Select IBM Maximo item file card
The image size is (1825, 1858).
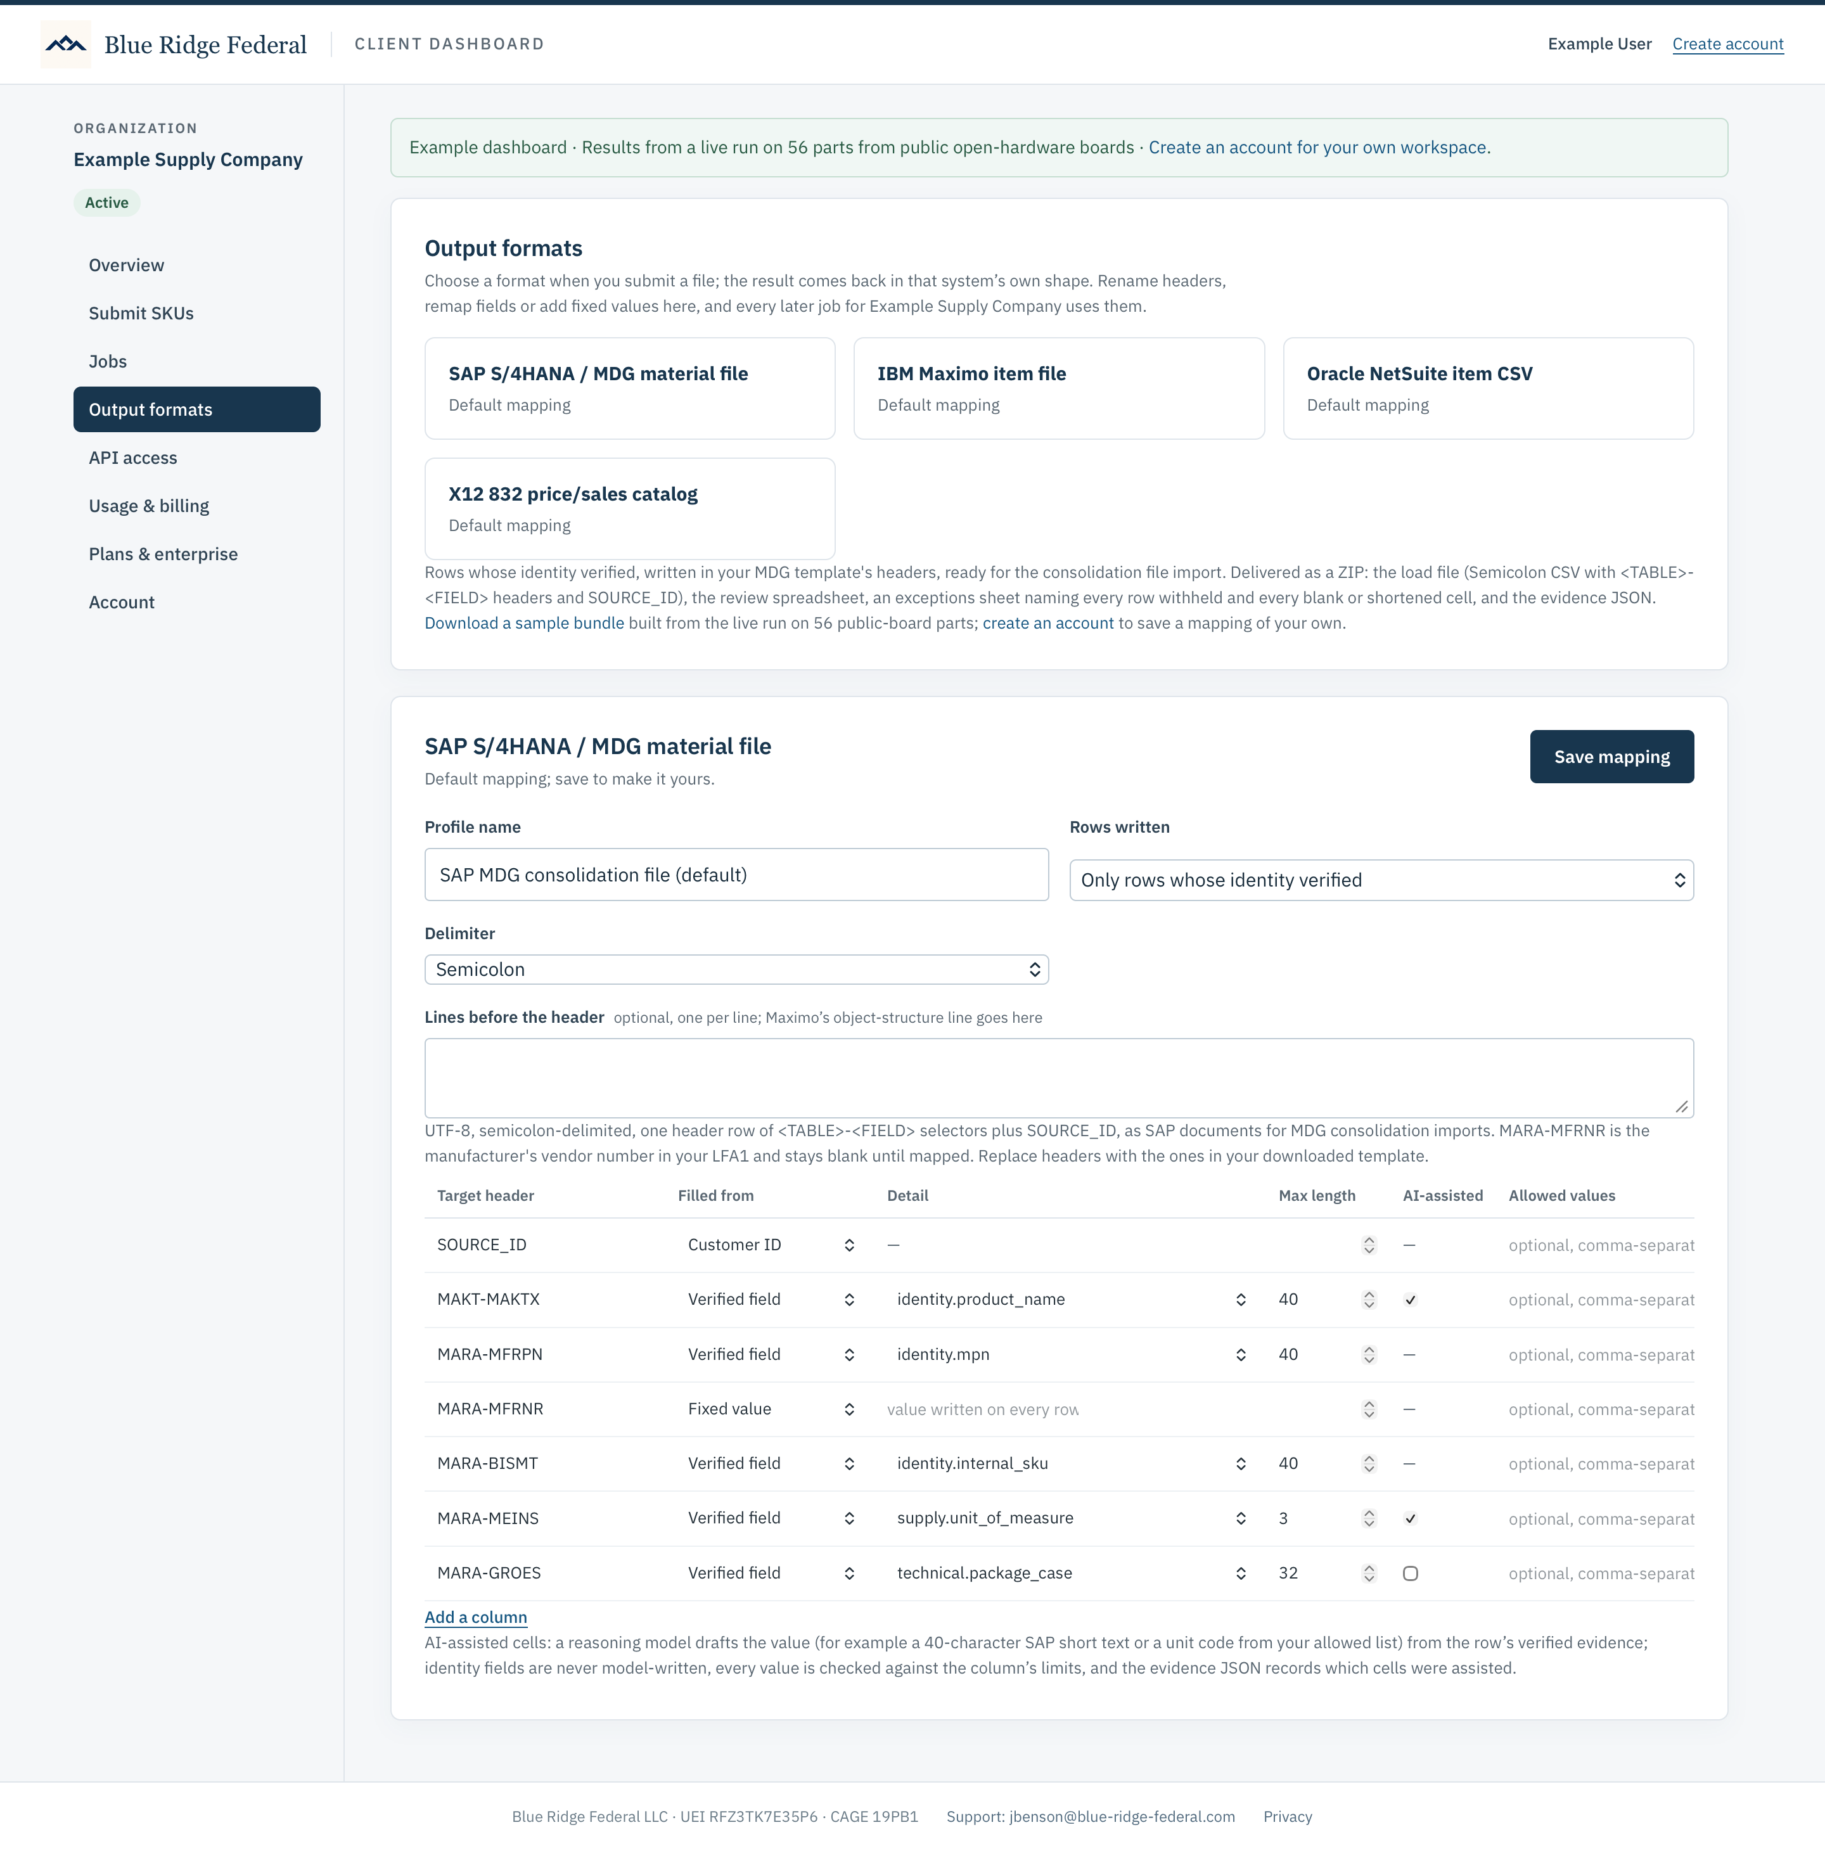point(1058,388)
